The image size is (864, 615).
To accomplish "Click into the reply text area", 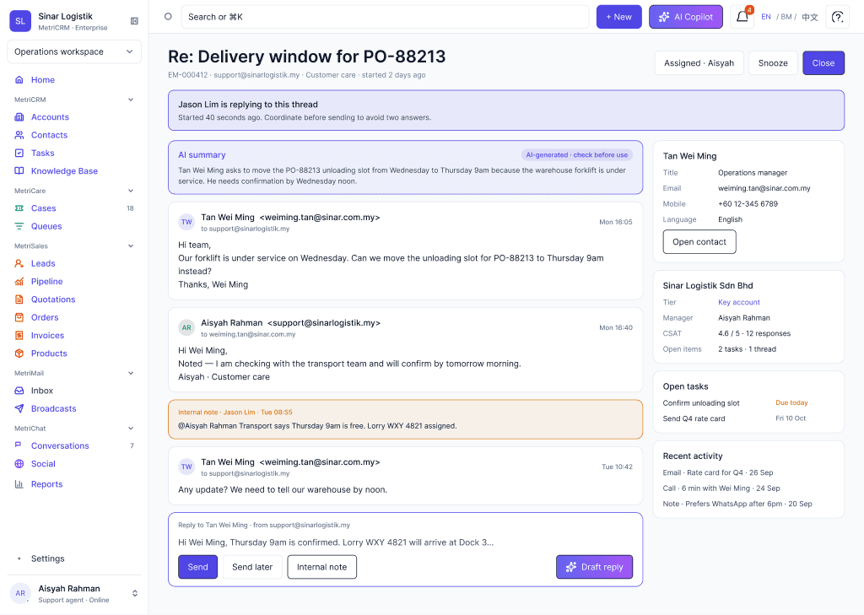I will [405, 542].
